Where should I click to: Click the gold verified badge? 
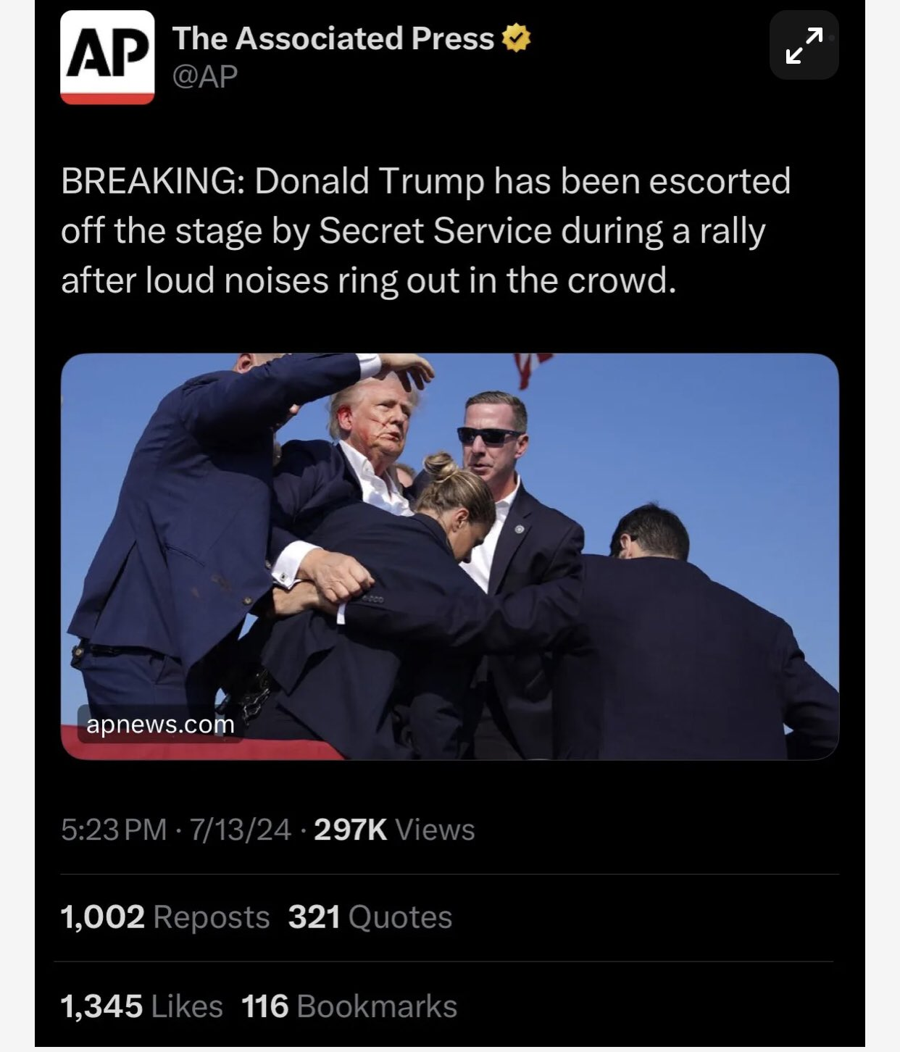tap(516, 38)
